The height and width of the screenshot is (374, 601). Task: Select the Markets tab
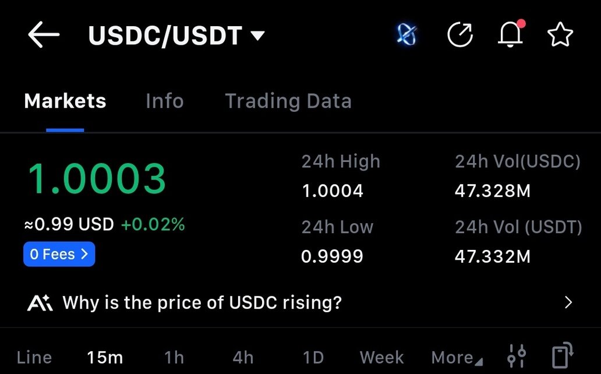tap(65, 101)
